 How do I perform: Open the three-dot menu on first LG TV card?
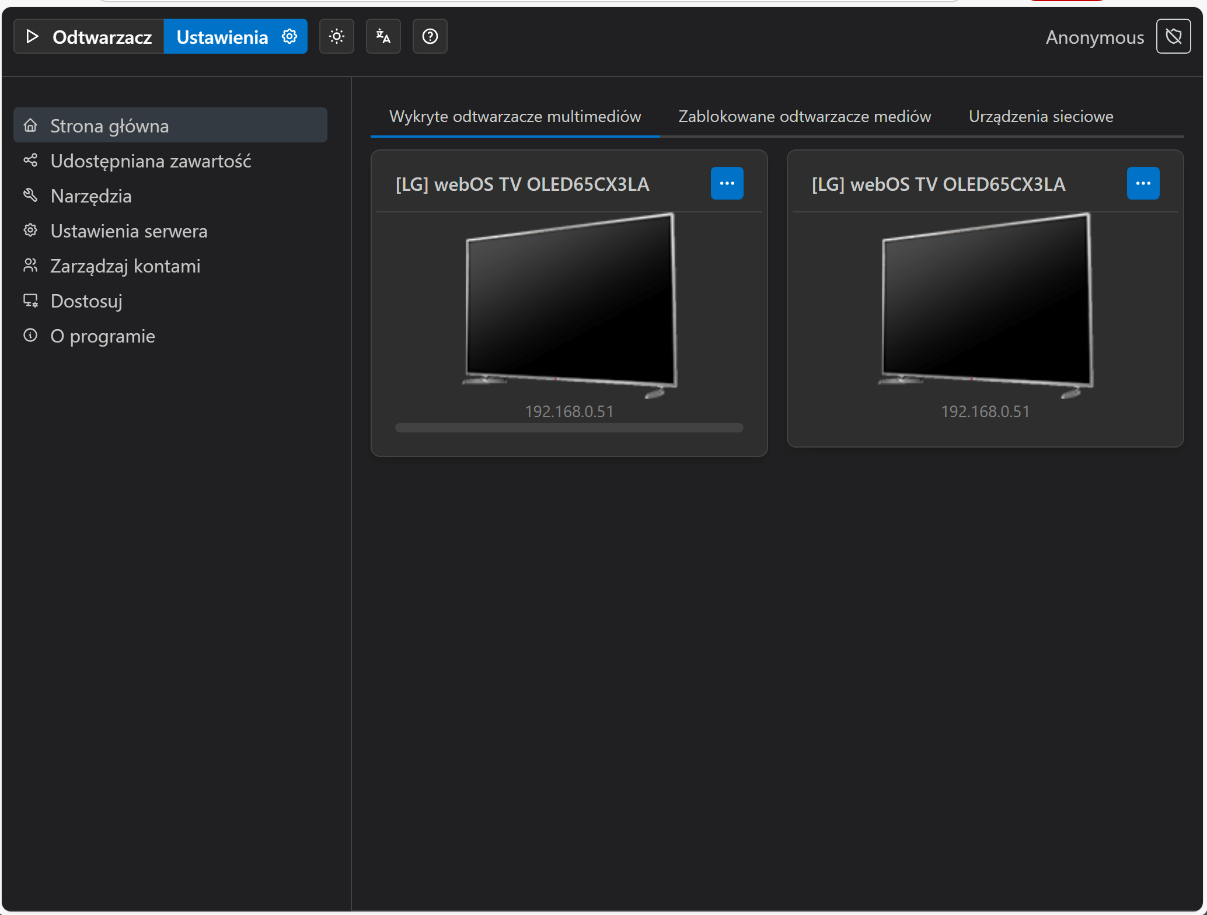(727, 183)
